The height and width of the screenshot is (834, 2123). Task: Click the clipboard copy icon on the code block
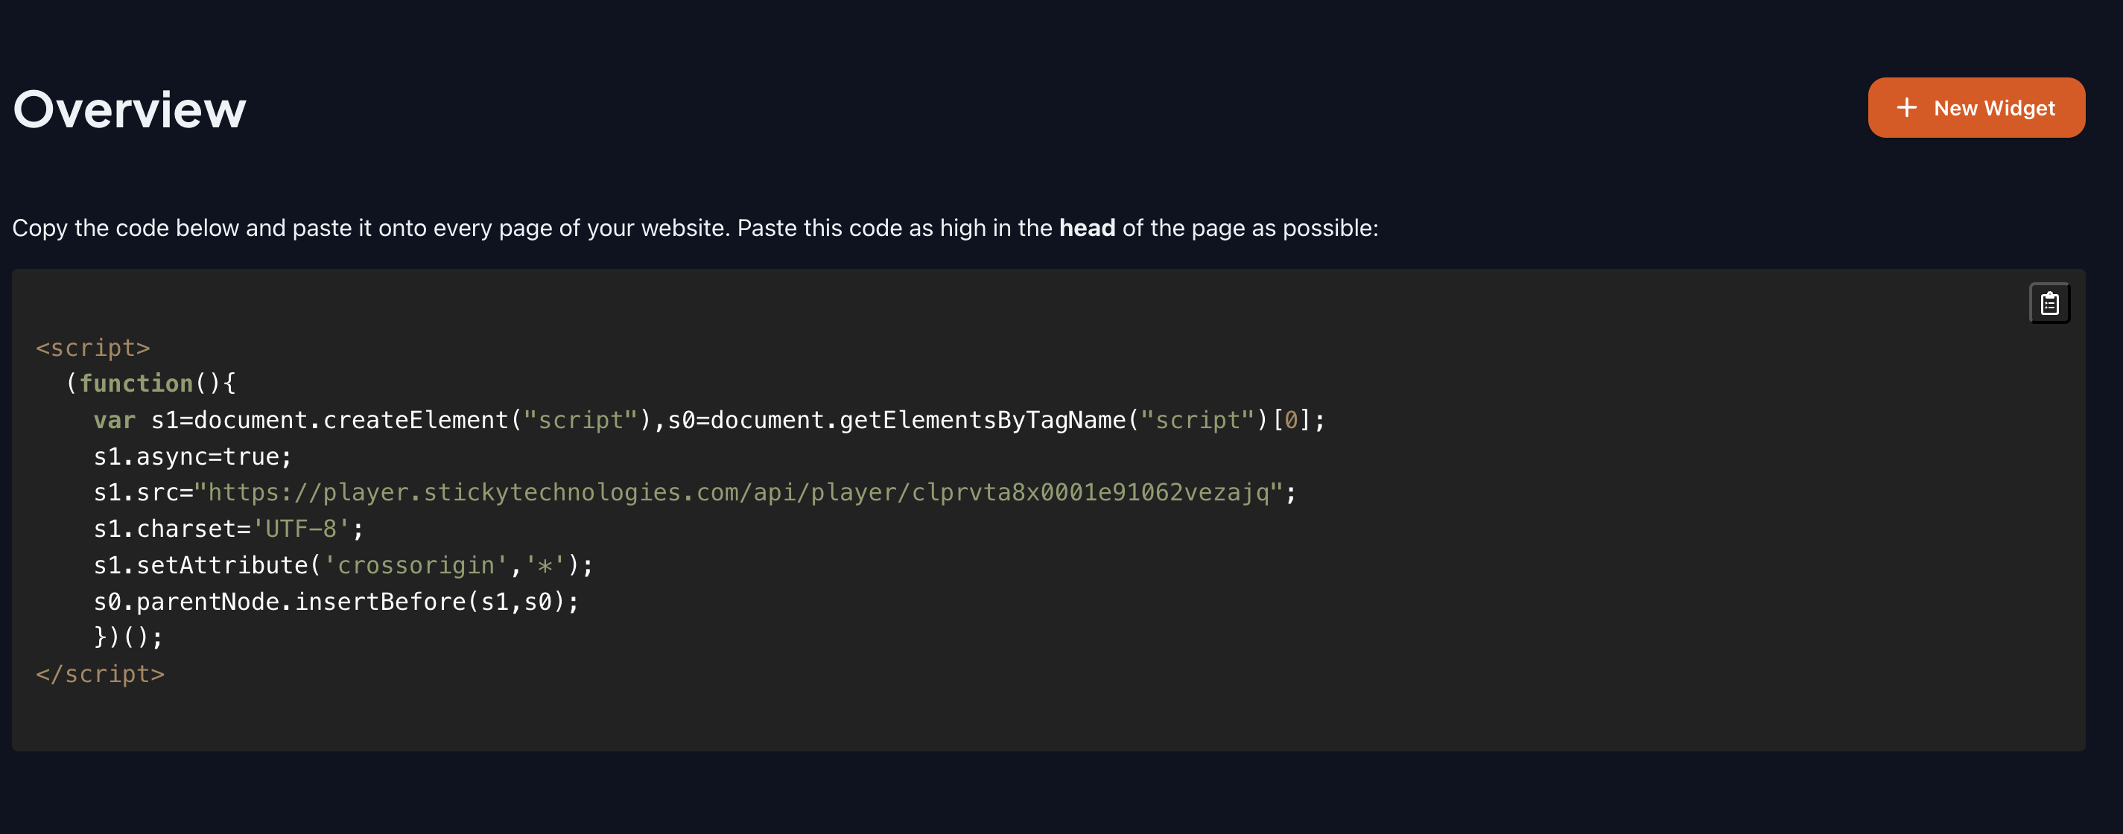coord(2051,302)
